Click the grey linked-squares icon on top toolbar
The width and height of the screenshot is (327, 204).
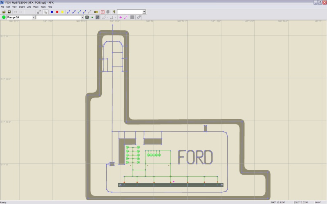tap(39, 12)
